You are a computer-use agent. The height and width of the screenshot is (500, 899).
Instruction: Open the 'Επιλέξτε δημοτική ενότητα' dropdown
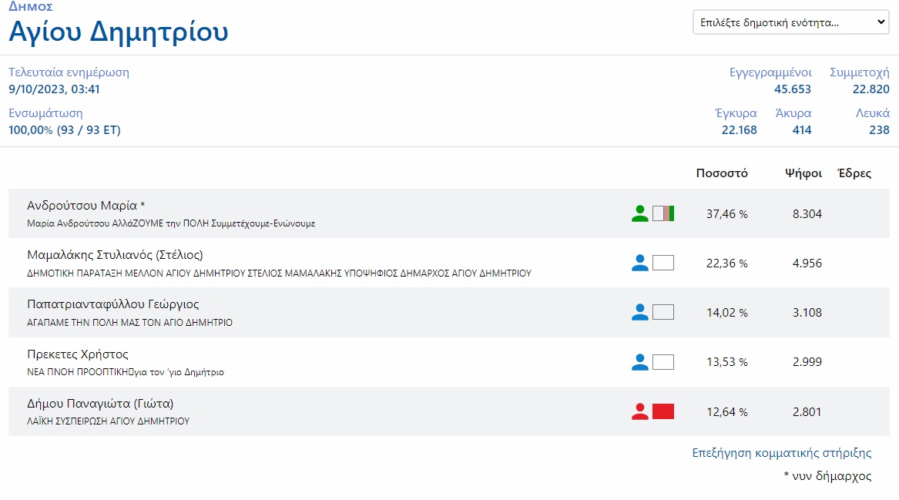791,22
